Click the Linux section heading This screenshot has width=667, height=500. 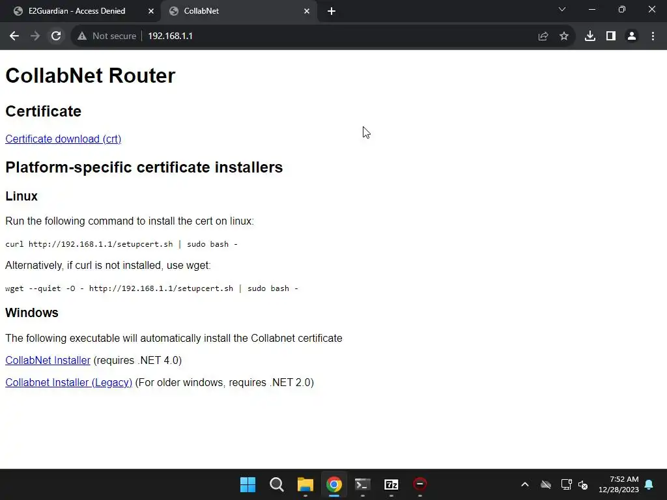point(21,196)
